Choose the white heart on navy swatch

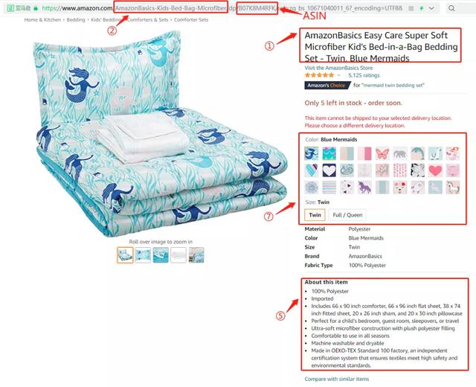click(x=329, y=170)
